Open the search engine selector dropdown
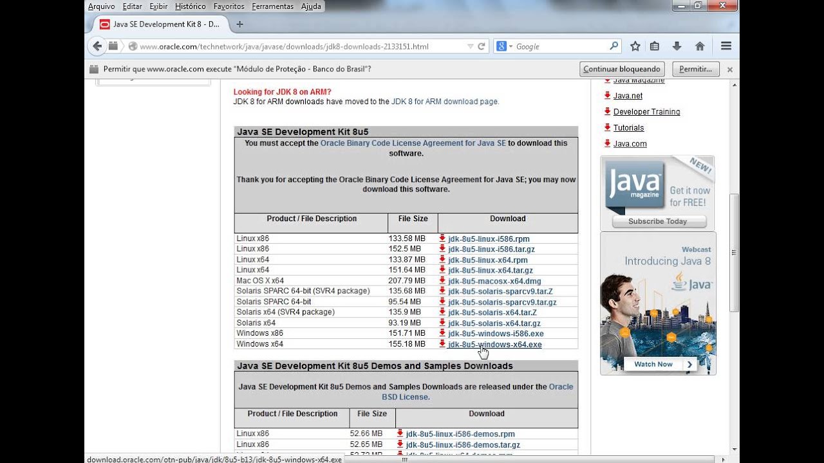This screenshot has height=463, width=824. (510, 46)
